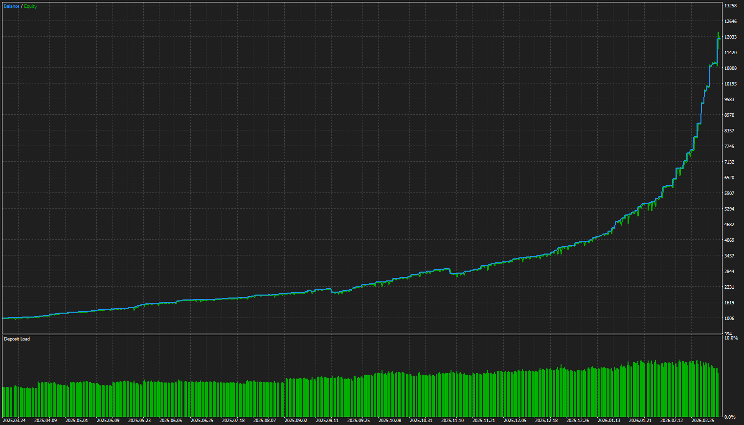Click the 2844 axis value

[729, 272]
